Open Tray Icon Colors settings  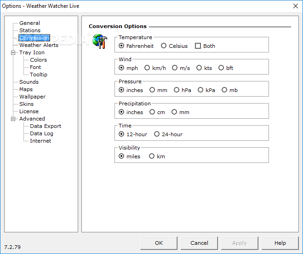[39, 60]
